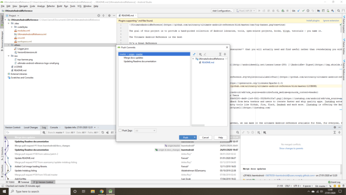The height and width of the screenshot is (195, 346).
Task: Click the Group By icon in Push dialog
Action: 200,54
